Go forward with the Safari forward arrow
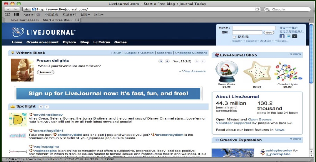Screen dimensions: 316x162 [x=16, y=9]
